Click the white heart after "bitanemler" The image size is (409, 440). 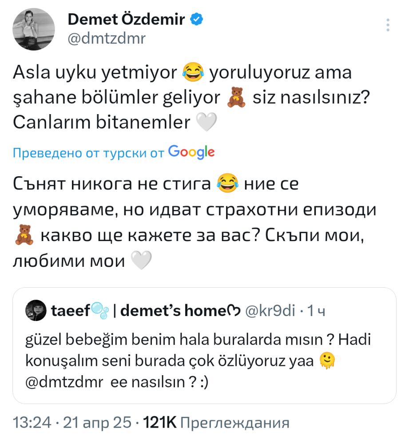point(206,123)
